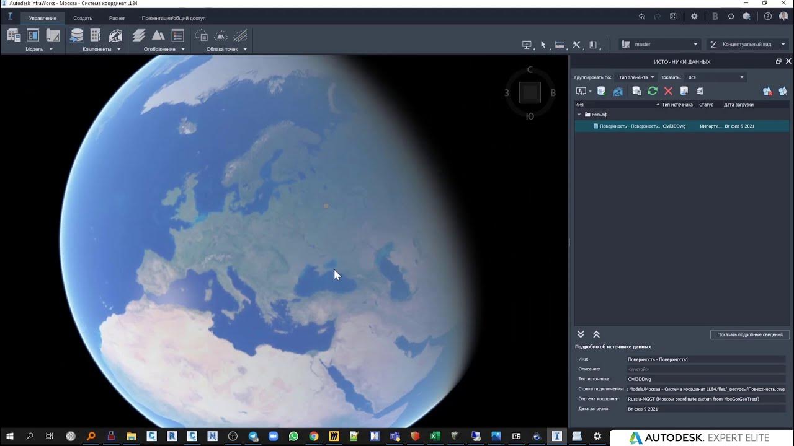This screenshot has height=446, width=794.
Task: Switch to the Расчет tab
Action: pyautogui.click(x=117, y=18)
